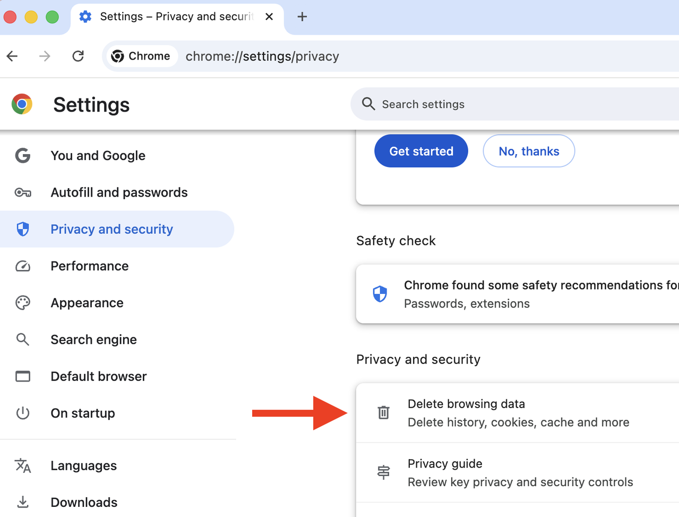
Task: Open Autofill and passwords section
Action: coord(117,192)
